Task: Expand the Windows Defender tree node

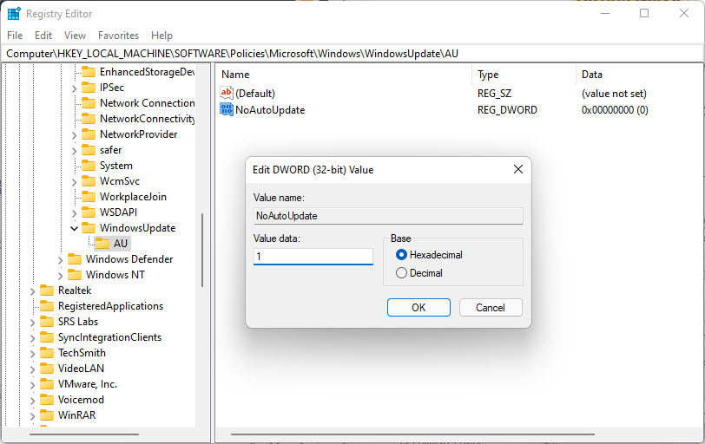Action: pyautogui.click(x=60, y=260)
